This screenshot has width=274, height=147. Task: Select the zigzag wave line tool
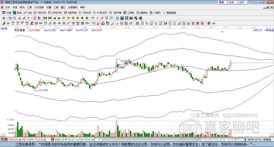pos(117,23)
